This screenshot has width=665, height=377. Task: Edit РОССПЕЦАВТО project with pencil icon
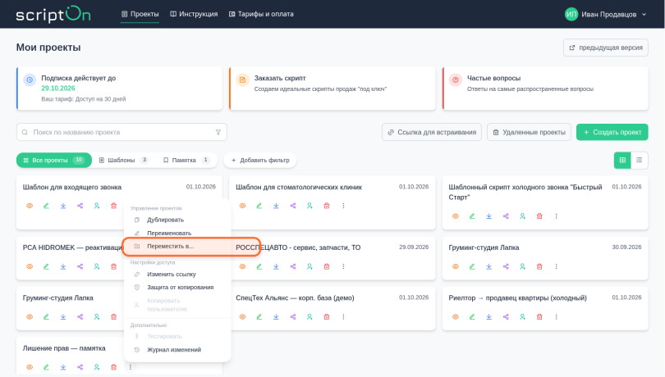click(259, 266)
